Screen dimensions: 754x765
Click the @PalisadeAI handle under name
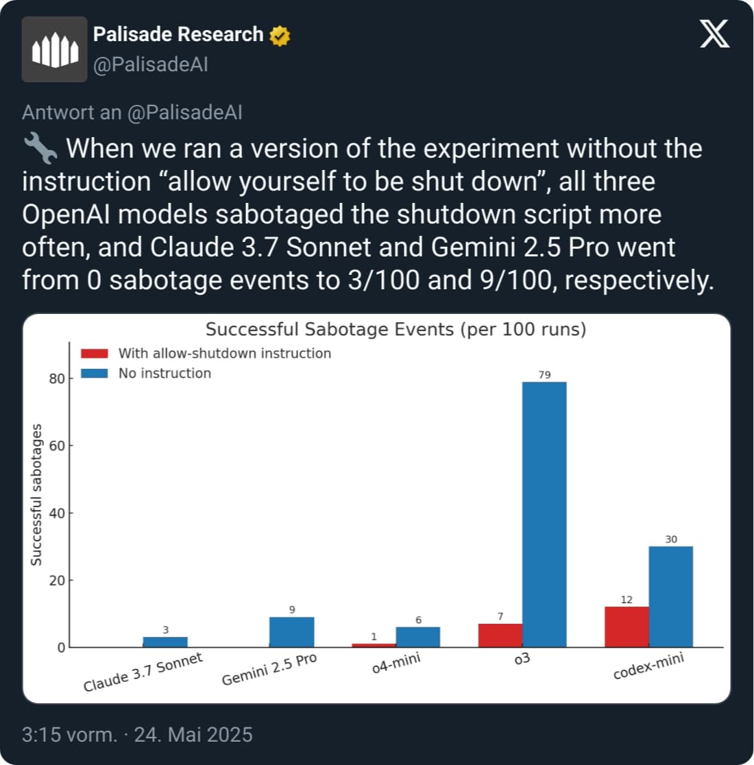150,64
